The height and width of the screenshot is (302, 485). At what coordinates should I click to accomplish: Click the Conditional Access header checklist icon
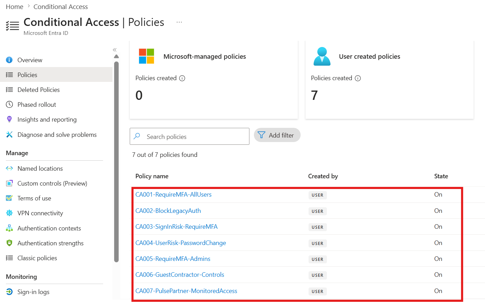(12, 26)
